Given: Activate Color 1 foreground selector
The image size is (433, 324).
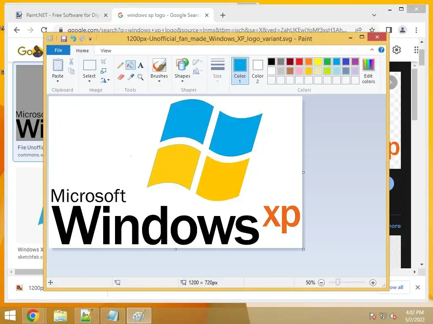Looking at the screenshot, I should click(x=240, y=71).
